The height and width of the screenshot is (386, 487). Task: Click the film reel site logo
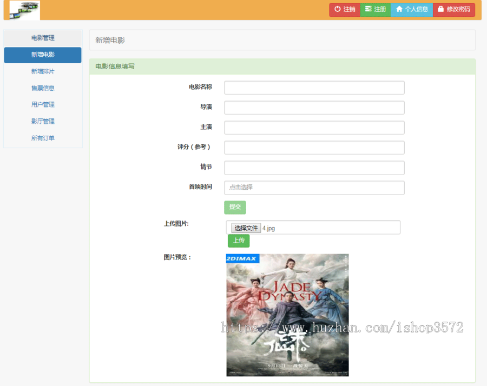coord(24,10)
